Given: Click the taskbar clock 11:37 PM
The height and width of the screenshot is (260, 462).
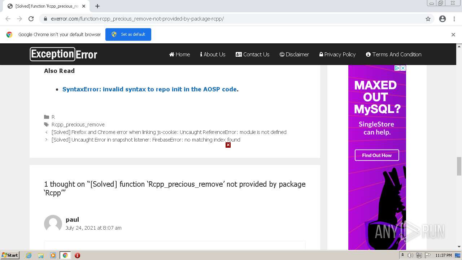Looking at the screenshot, I should [444, 255].
